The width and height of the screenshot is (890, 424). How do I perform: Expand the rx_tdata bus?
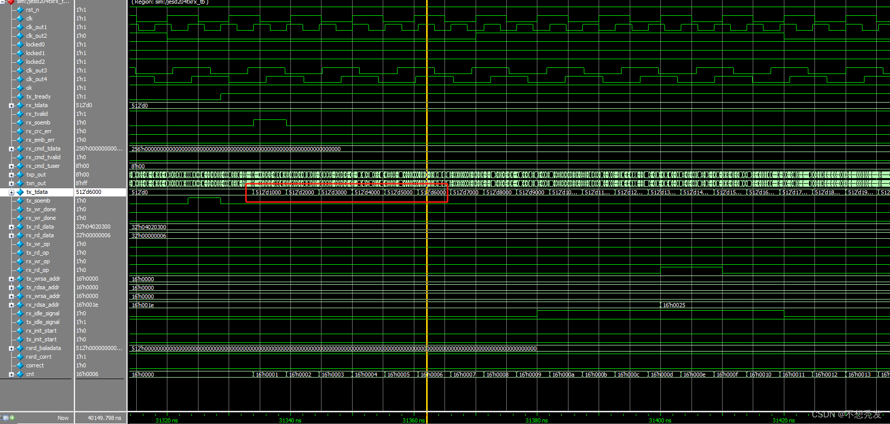[11, 106]
